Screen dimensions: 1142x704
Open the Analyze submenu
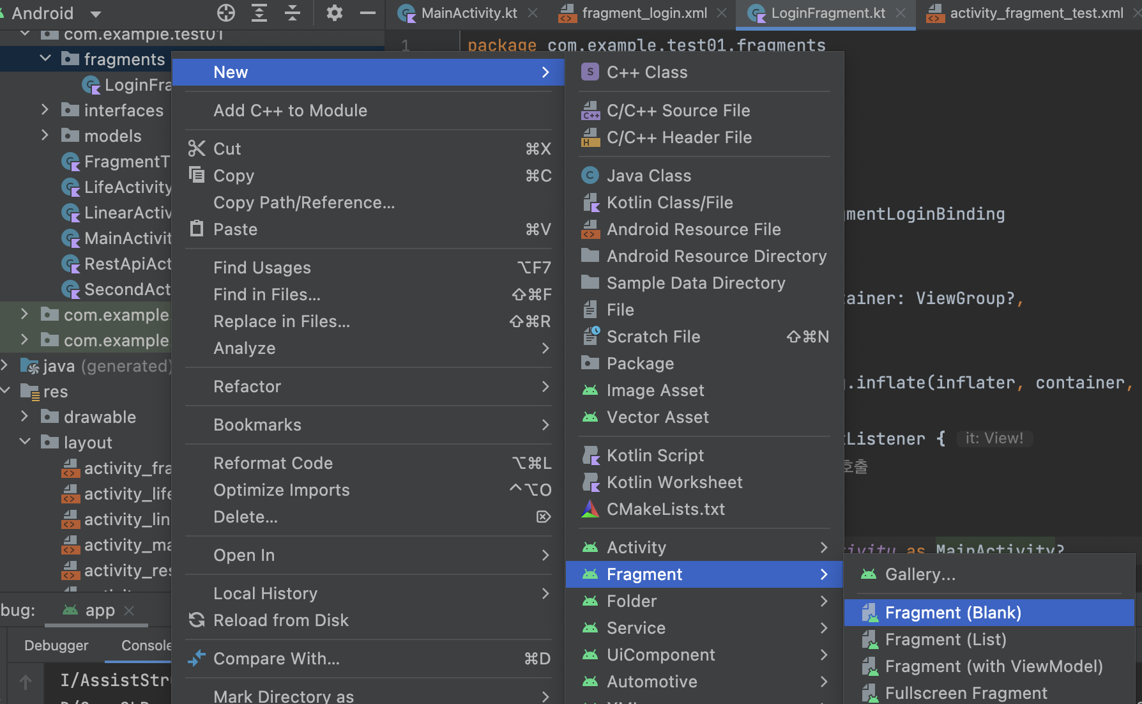pos(368,348)
